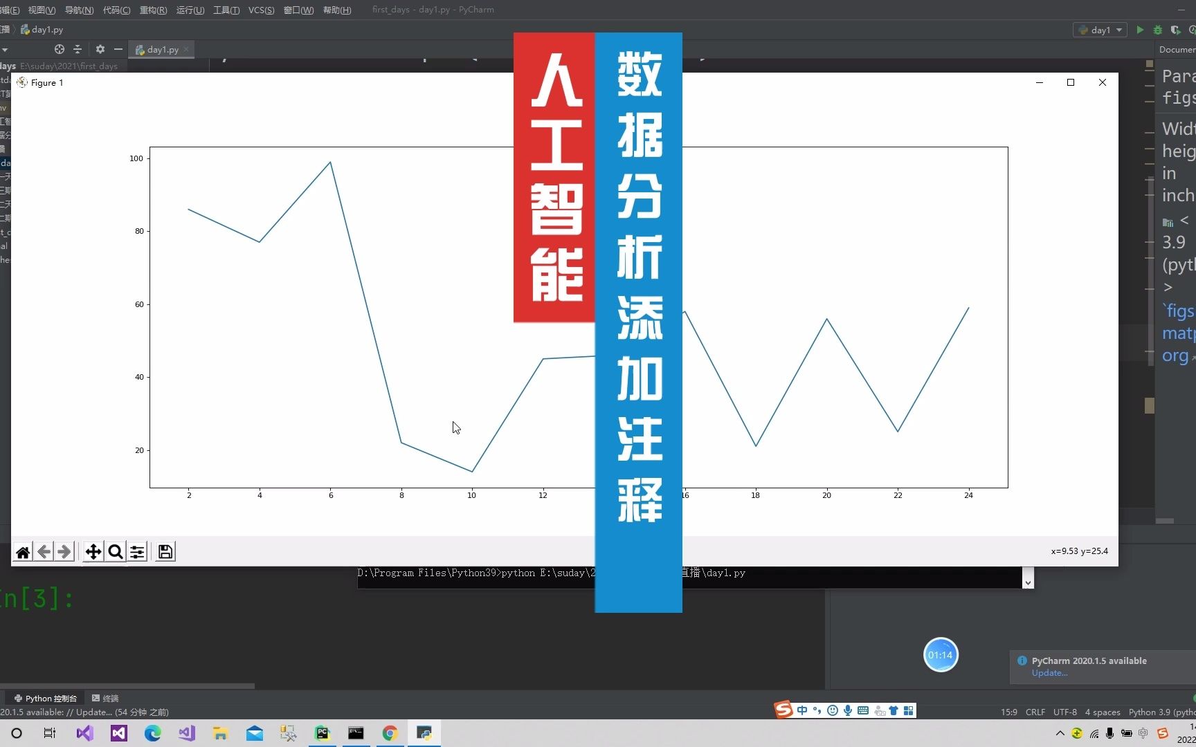Screen dimensions: 1196x747
Task: Click the `figs matplotlib.org documentation link
Action: (x=1179, y=333)
